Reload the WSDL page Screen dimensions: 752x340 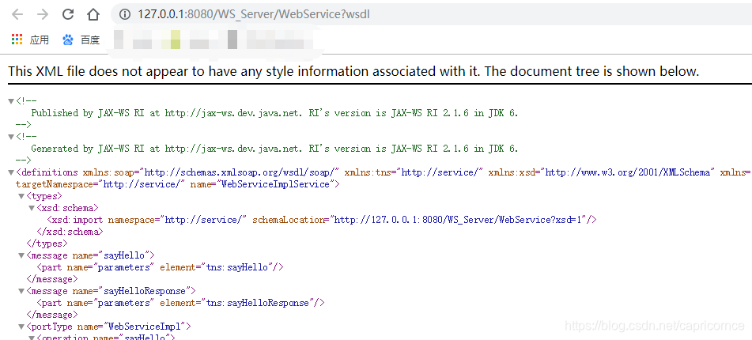68,14
